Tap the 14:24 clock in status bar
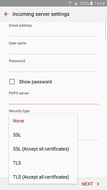 tap(99, 3)
